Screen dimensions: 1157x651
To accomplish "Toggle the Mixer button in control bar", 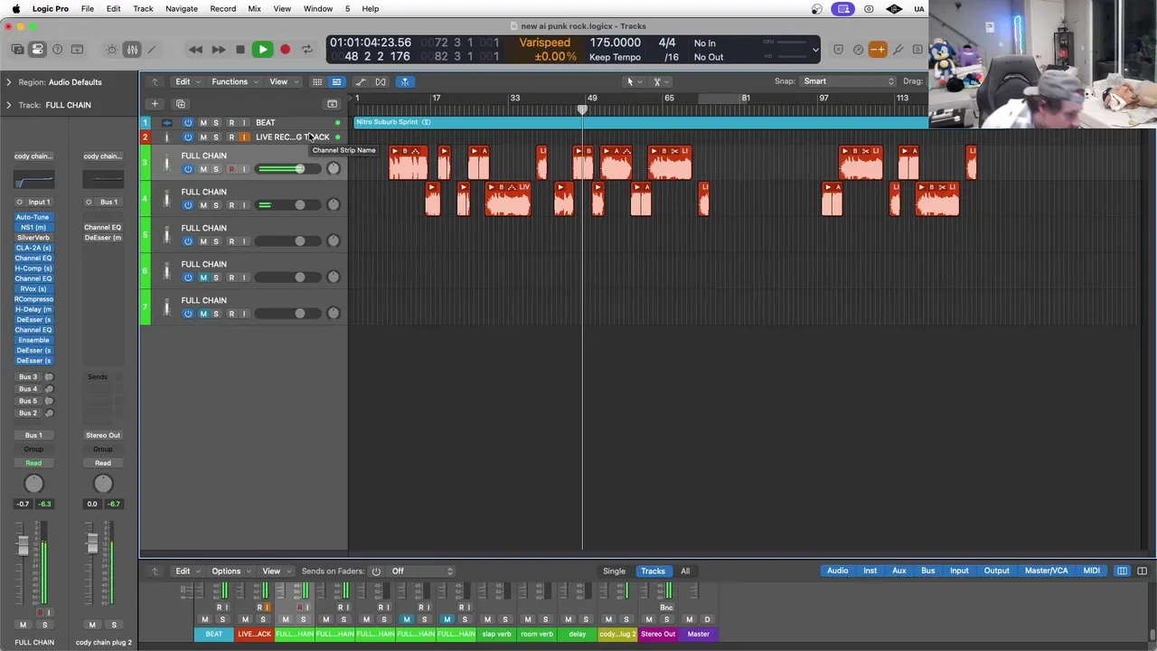I will click(x=132, y=50).
